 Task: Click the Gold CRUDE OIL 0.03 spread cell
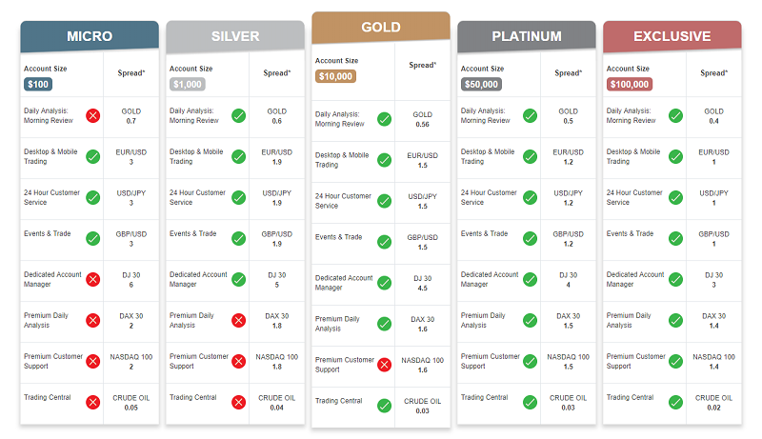coord(422,406)
